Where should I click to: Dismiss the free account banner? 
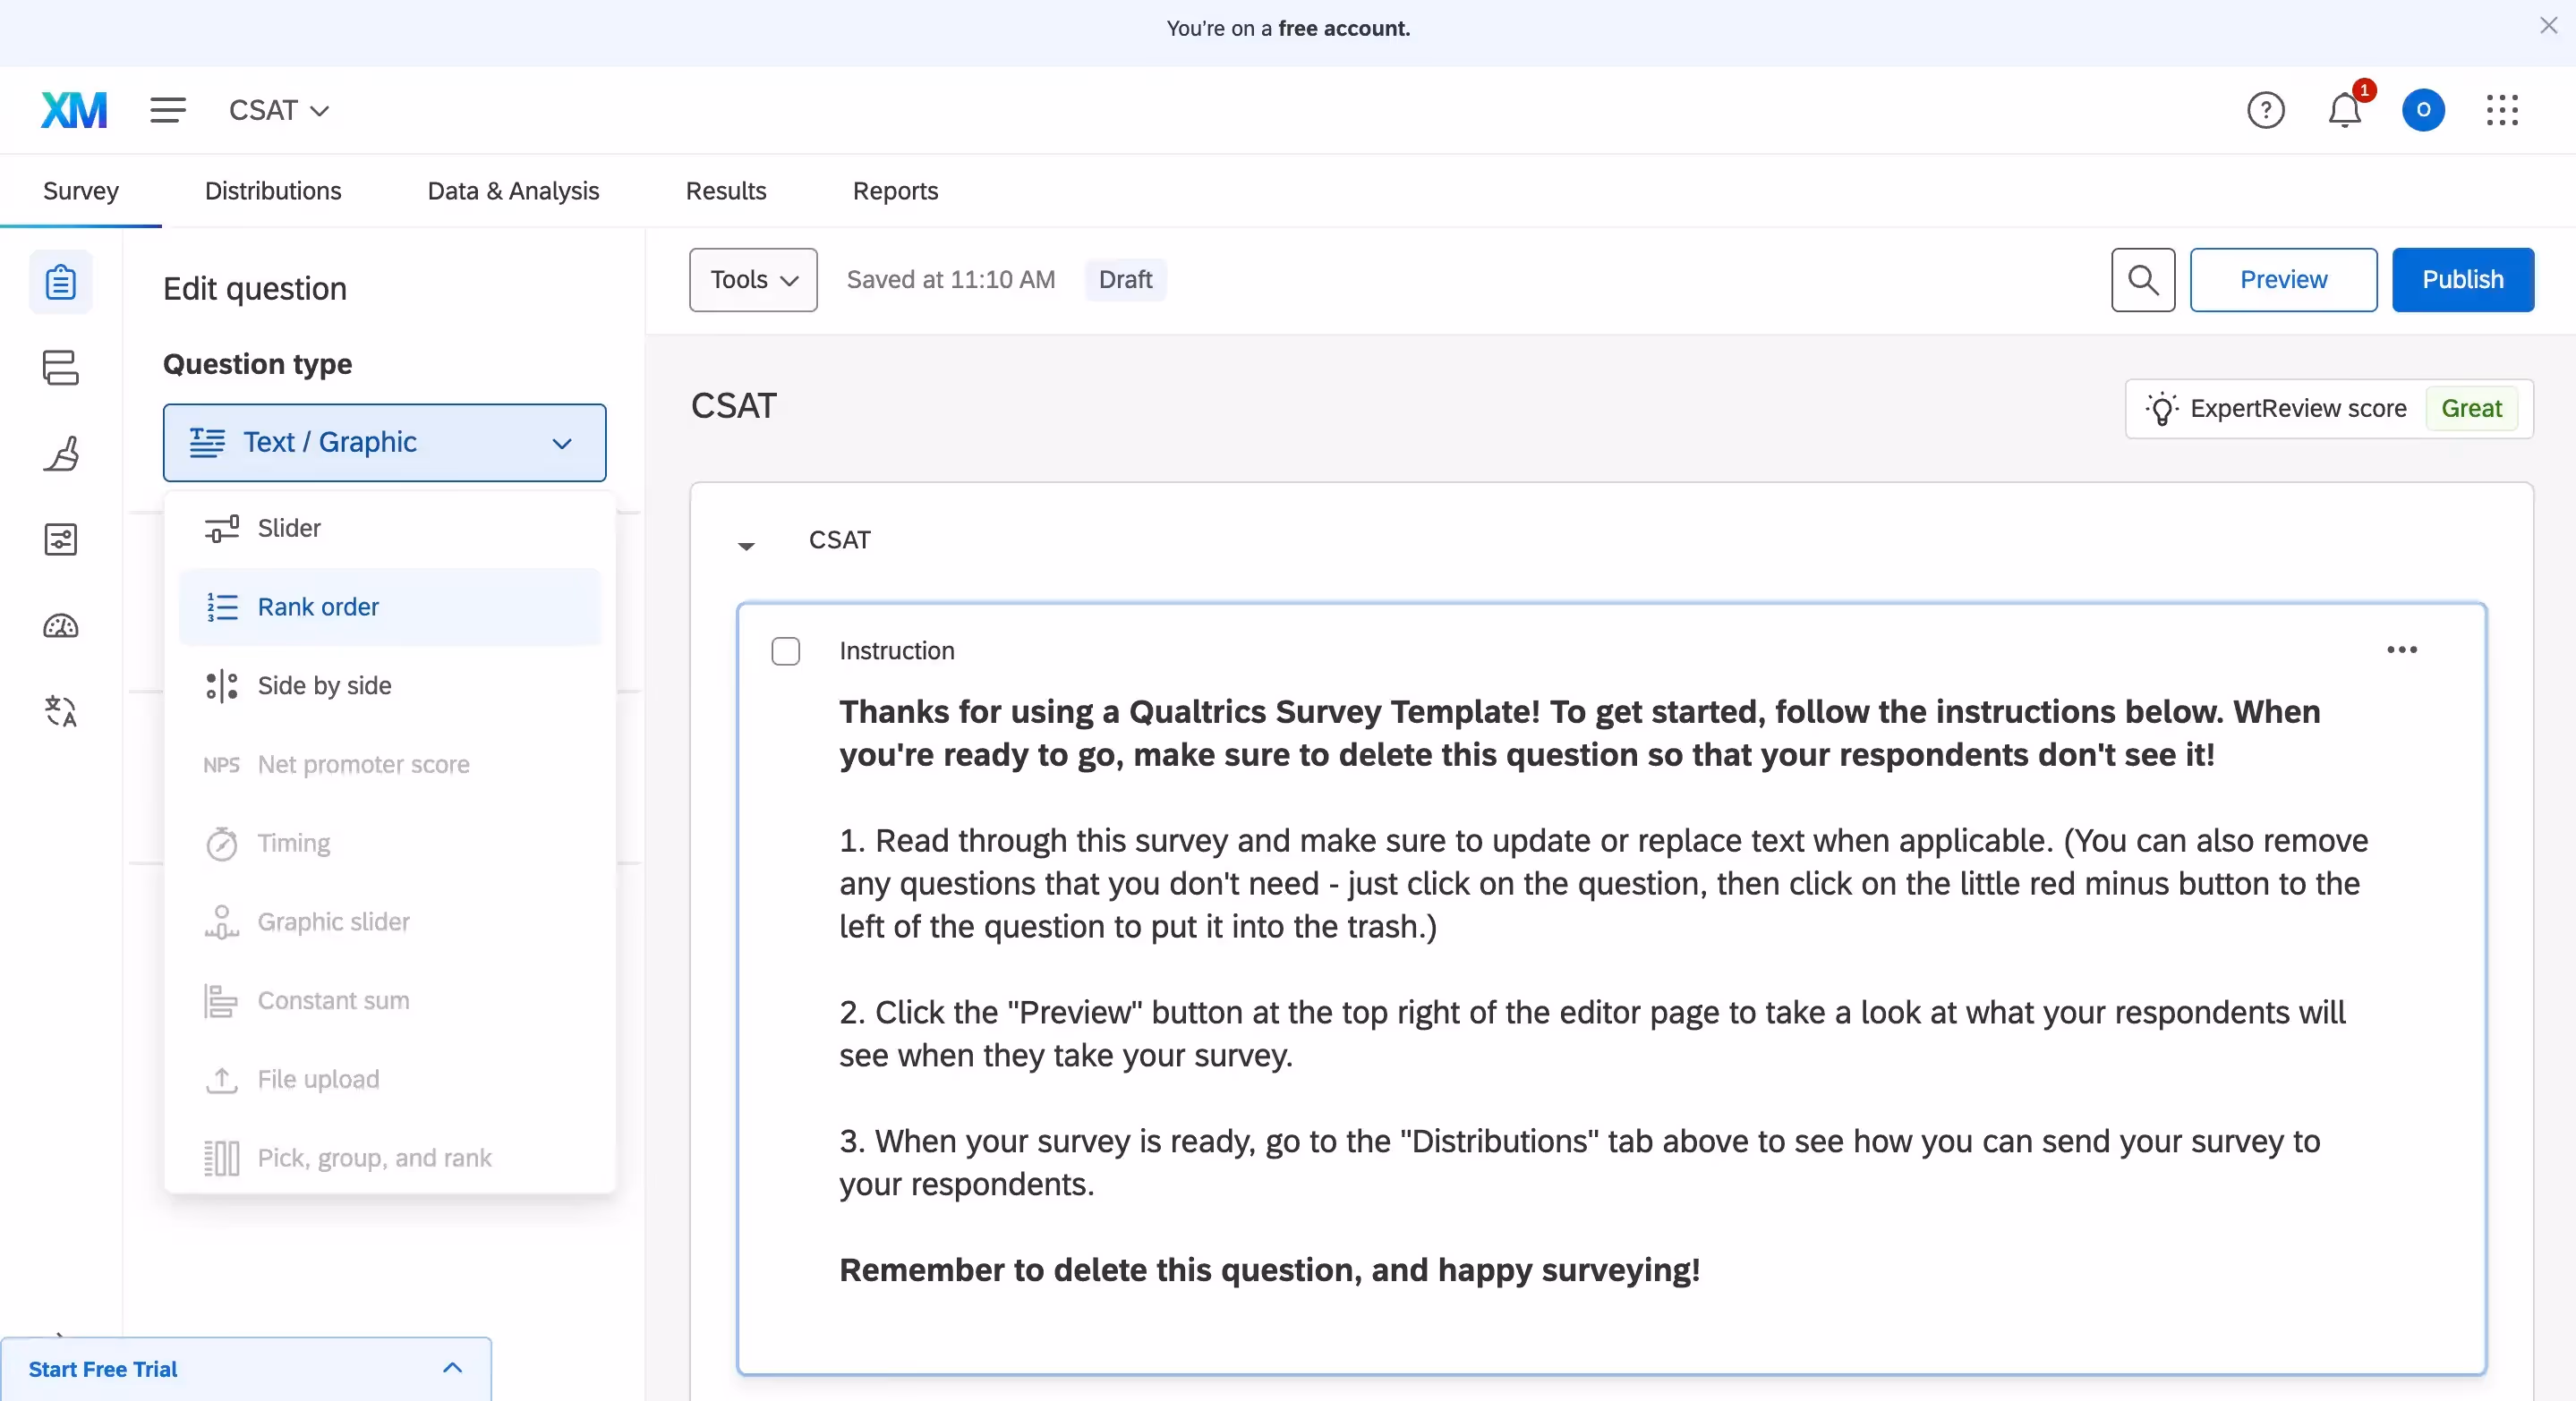pos(2548,26)
